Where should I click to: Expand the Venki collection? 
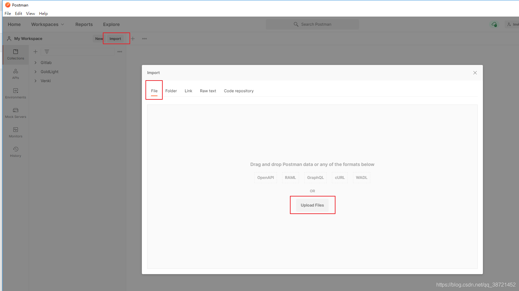[35, 81]
